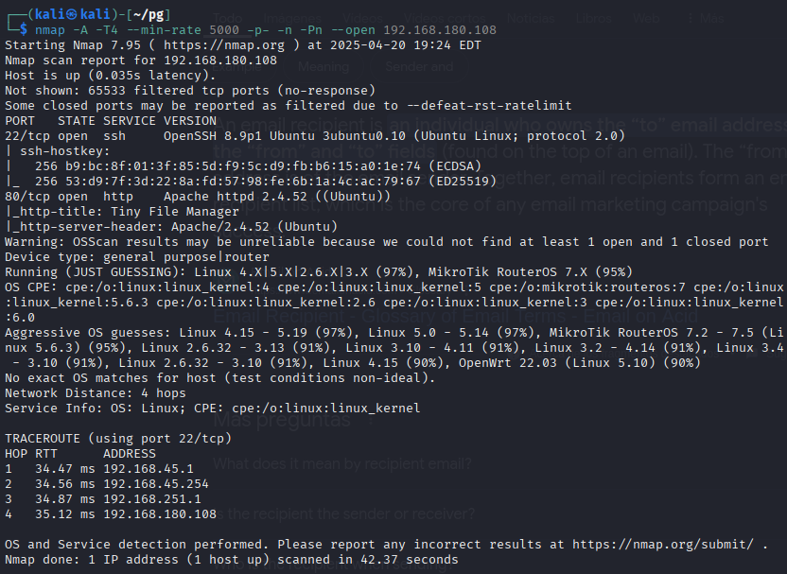
Task: Click the ~/pg directory in the prompt
Action: pos(149,14)
